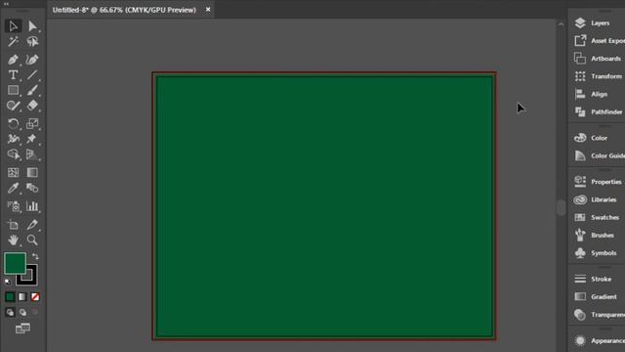
Task: Enable Draw Behind mode
Action: click(x=22, y=313)
